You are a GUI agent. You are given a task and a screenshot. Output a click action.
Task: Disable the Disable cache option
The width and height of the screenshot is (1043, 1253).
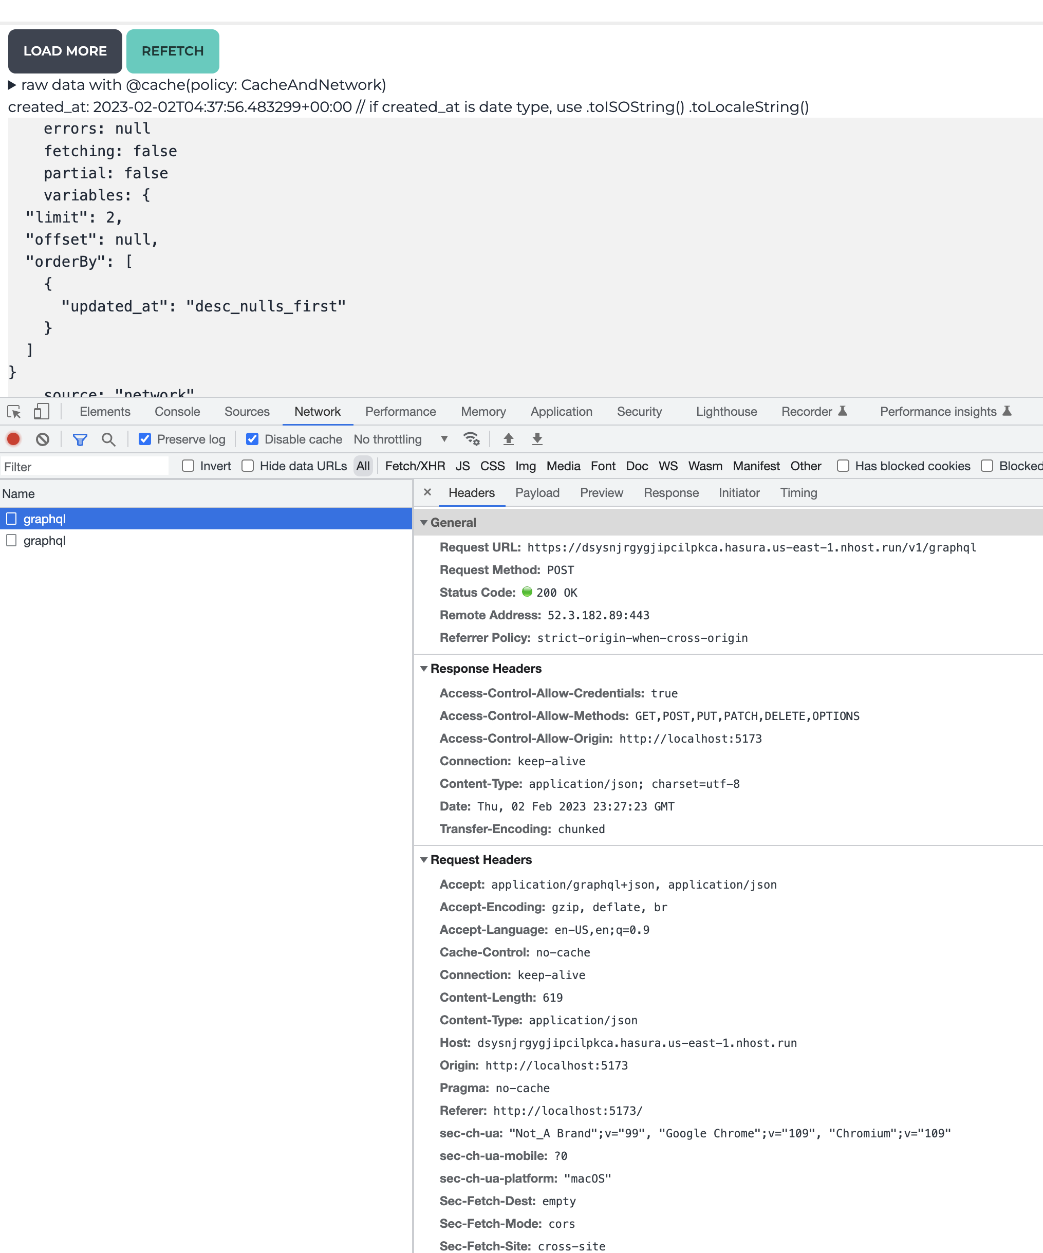pos(253,439)
